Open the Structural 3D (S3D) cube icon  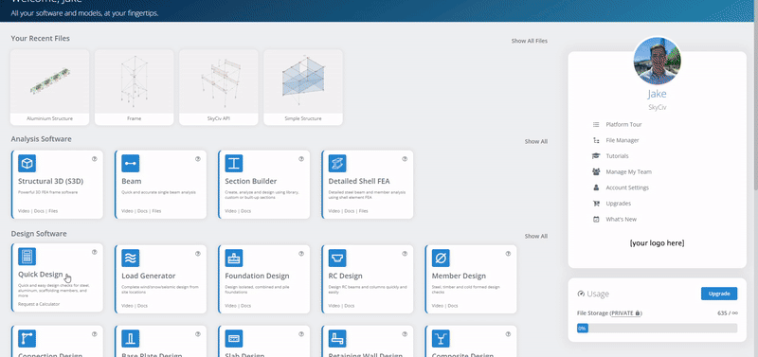27,163
